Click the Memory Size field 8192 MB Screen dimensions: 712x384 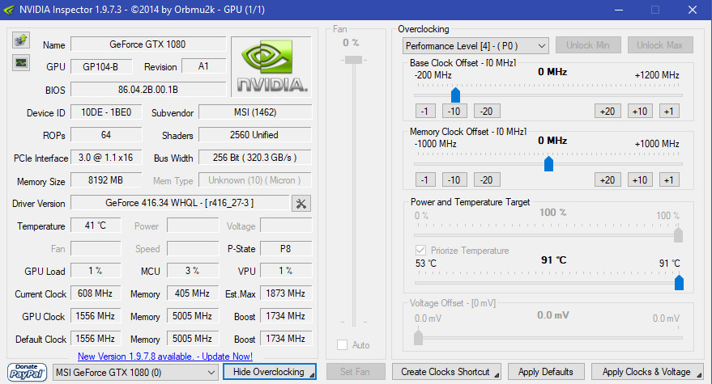[x=106, y=180]
